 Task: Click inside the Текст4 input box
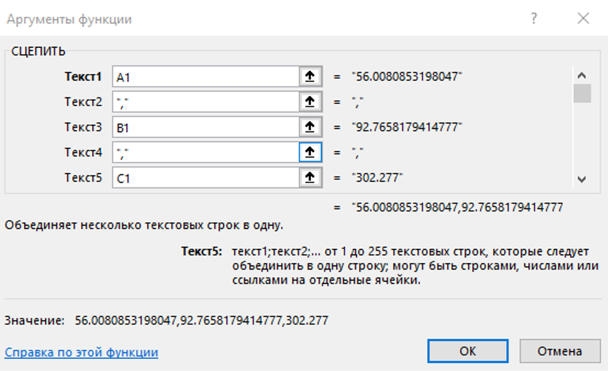(x=205, y=152)
